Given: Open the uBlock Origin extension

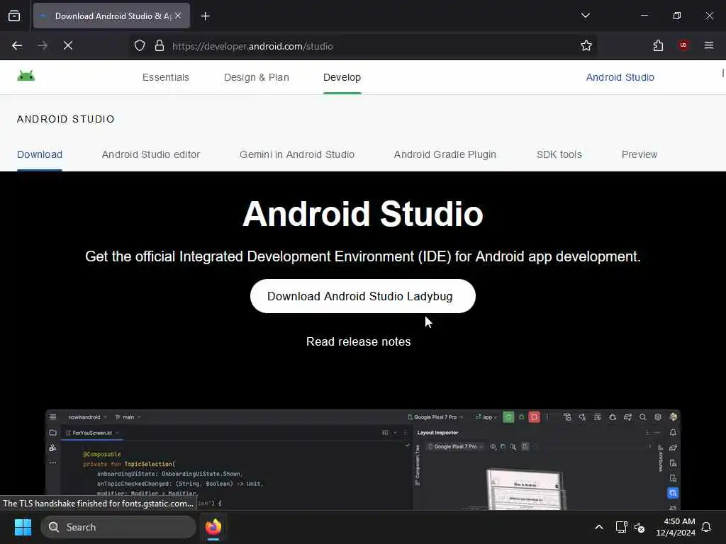Looking at the screenshot, I should (x=683, y=45).
